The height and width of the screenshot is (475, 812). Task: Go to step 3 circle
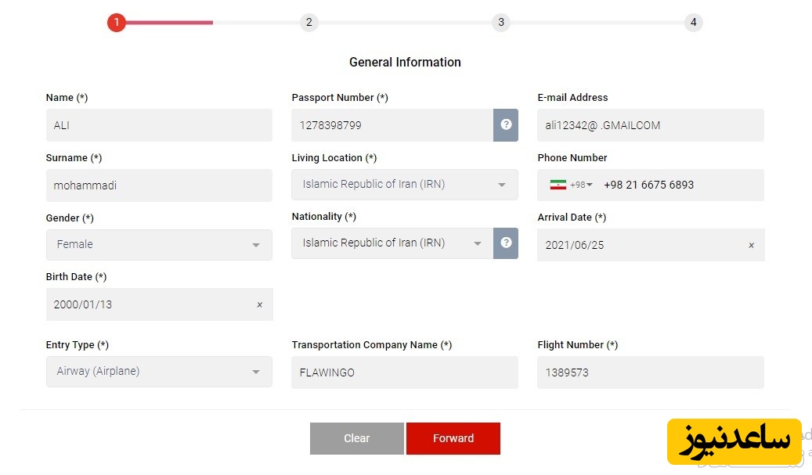pos(501,23)
